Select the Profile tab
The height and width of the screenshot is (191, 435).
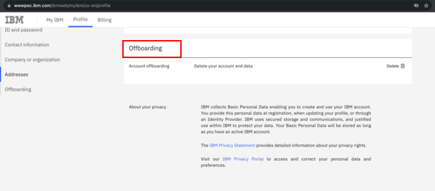point(81,19)
